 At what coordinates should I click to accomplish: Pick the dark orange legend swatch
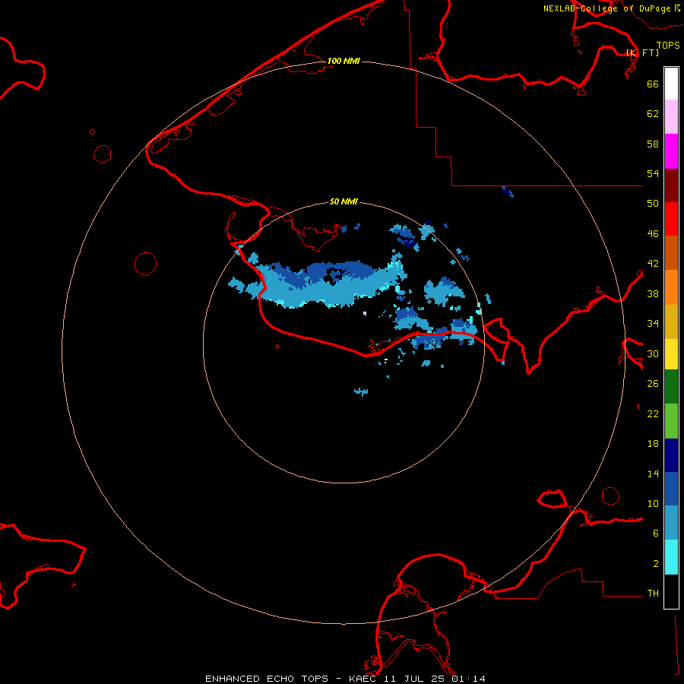pyautogui.click(x=671, y=252)
